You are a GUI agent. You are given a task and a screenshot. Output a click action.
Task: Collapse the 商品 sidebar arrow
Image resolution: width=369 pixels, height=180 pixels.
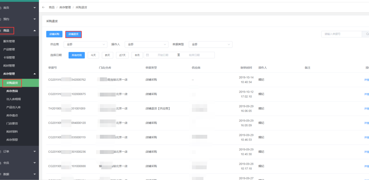(34, 31)
